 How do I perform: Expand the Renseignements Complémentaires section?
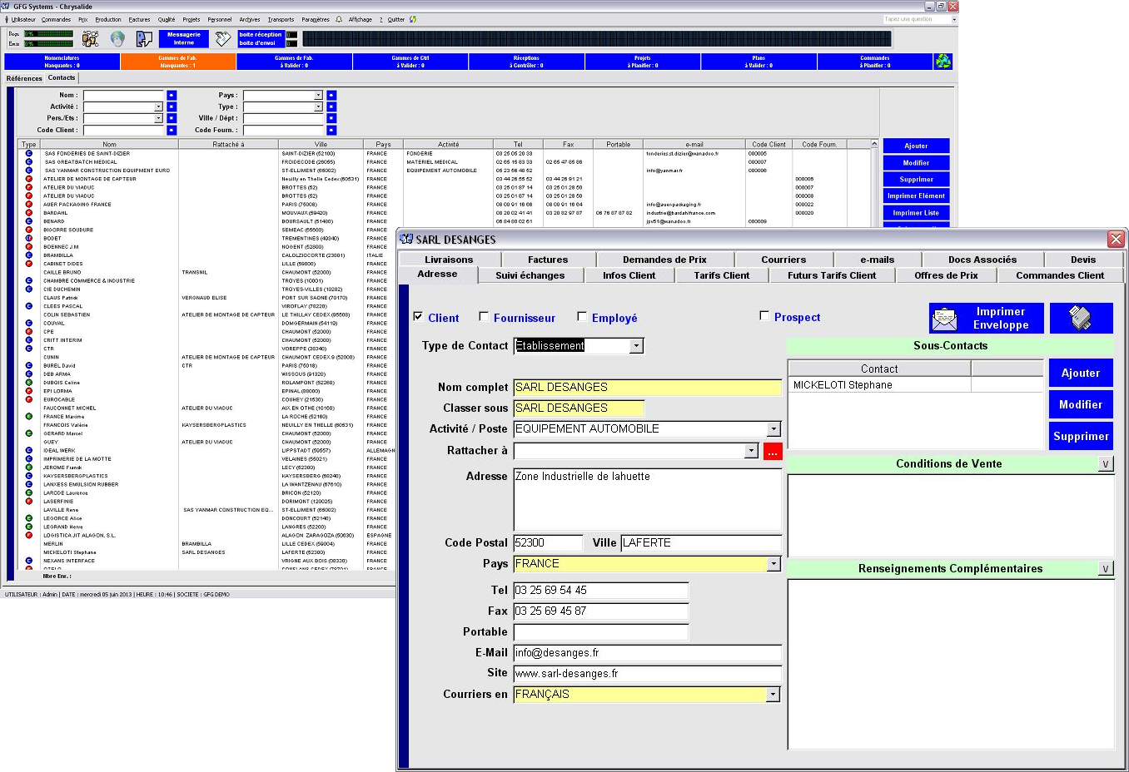click(1106, 569)
